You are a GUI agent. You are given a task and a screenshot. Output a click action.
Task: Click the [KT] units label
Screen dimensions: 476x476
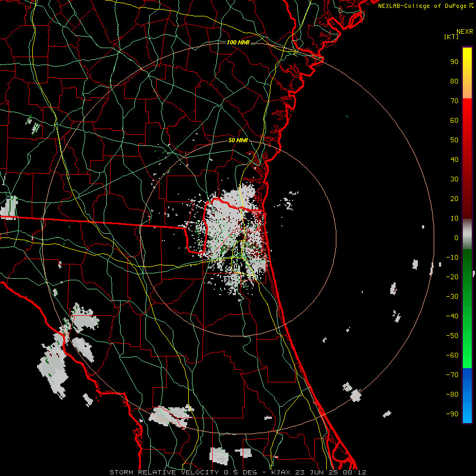click(452, 36)
